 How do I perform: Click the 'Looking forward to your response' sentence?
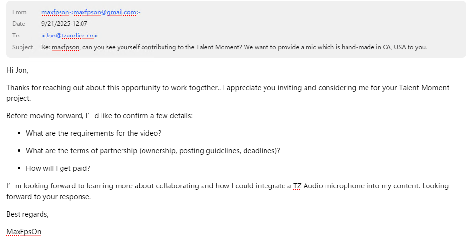tap(49, 197)
